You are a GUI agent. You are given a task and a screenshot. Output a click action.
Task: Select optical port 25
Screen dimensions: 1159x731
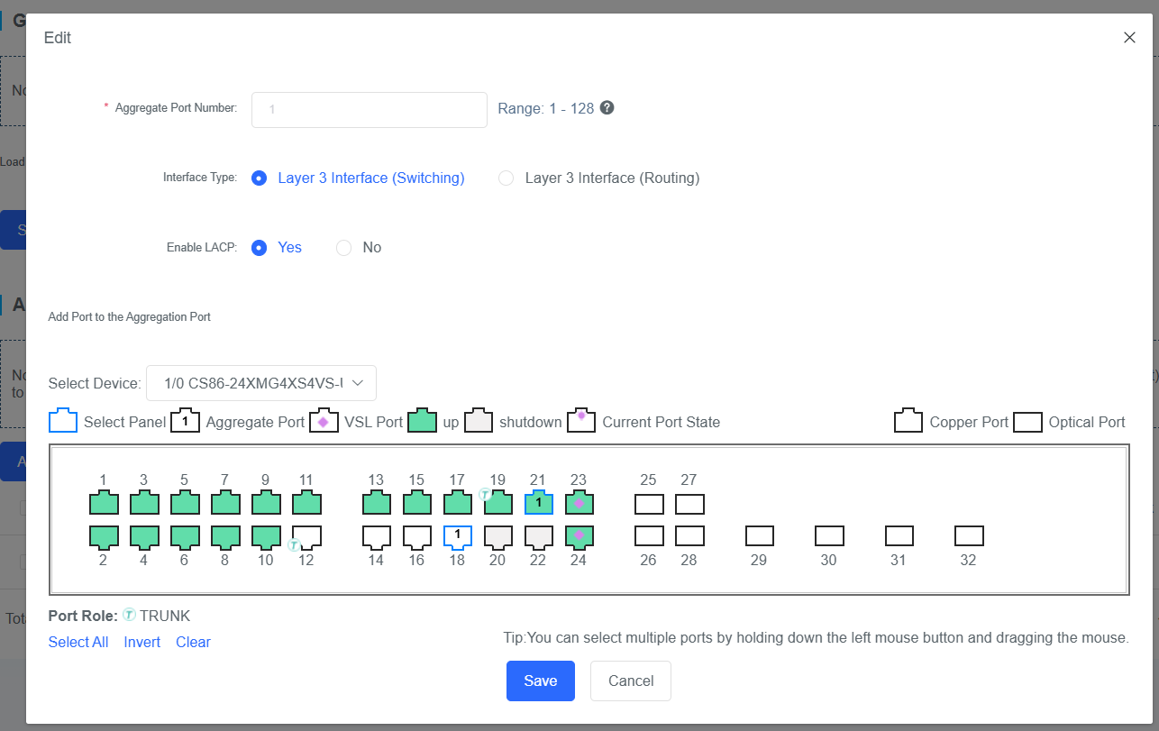tap(649, 504)
